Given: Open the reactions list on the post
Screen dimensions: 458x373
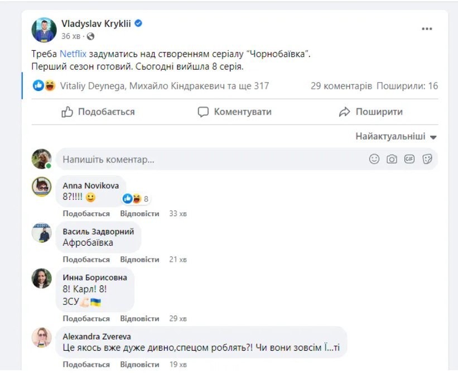Looking at the screenshot, I should [44, 86].
